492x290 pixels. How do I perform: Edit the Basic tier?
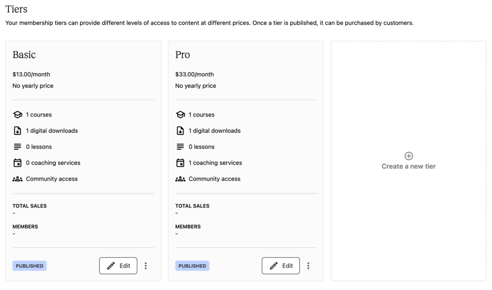(118, 266)
